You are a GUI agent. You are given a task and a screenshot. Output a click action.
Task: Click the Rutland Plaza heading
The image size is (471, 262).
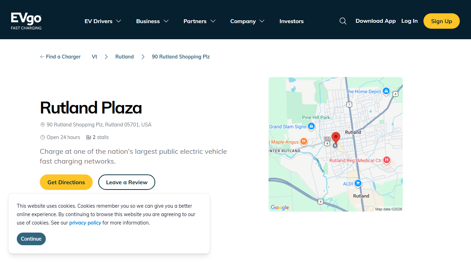pos(91,108)
